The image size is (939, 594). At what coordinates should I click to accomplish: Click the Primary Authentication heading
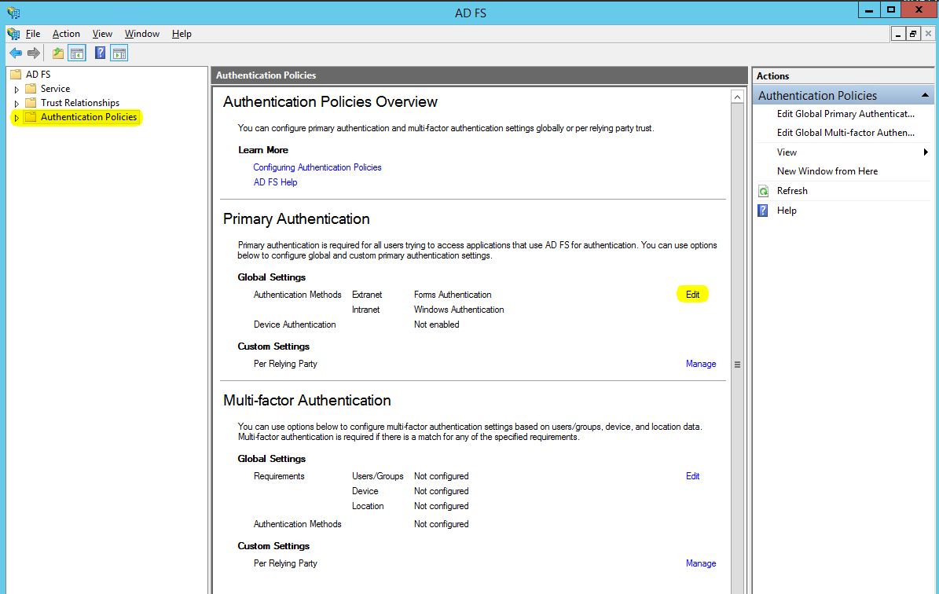[296, 219]
